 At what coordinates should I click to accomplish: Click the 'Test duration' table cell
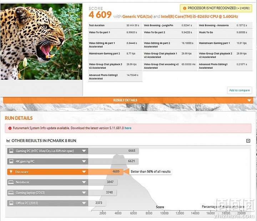[x=115, y=25]
